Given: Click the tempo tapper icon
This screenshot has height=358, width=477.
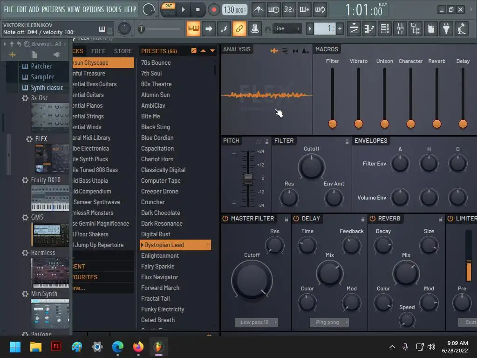Looking at the screenshot, I should coord(462,29).
